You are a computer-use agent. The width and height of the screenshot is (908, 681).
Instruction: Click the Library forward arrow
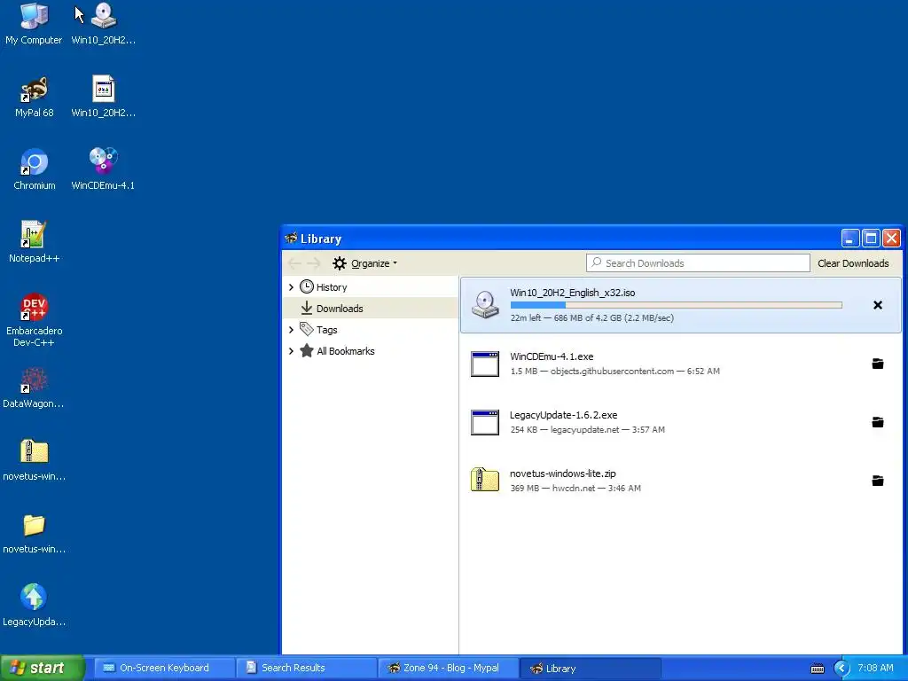pyautogui.click(x=314, y=263)
